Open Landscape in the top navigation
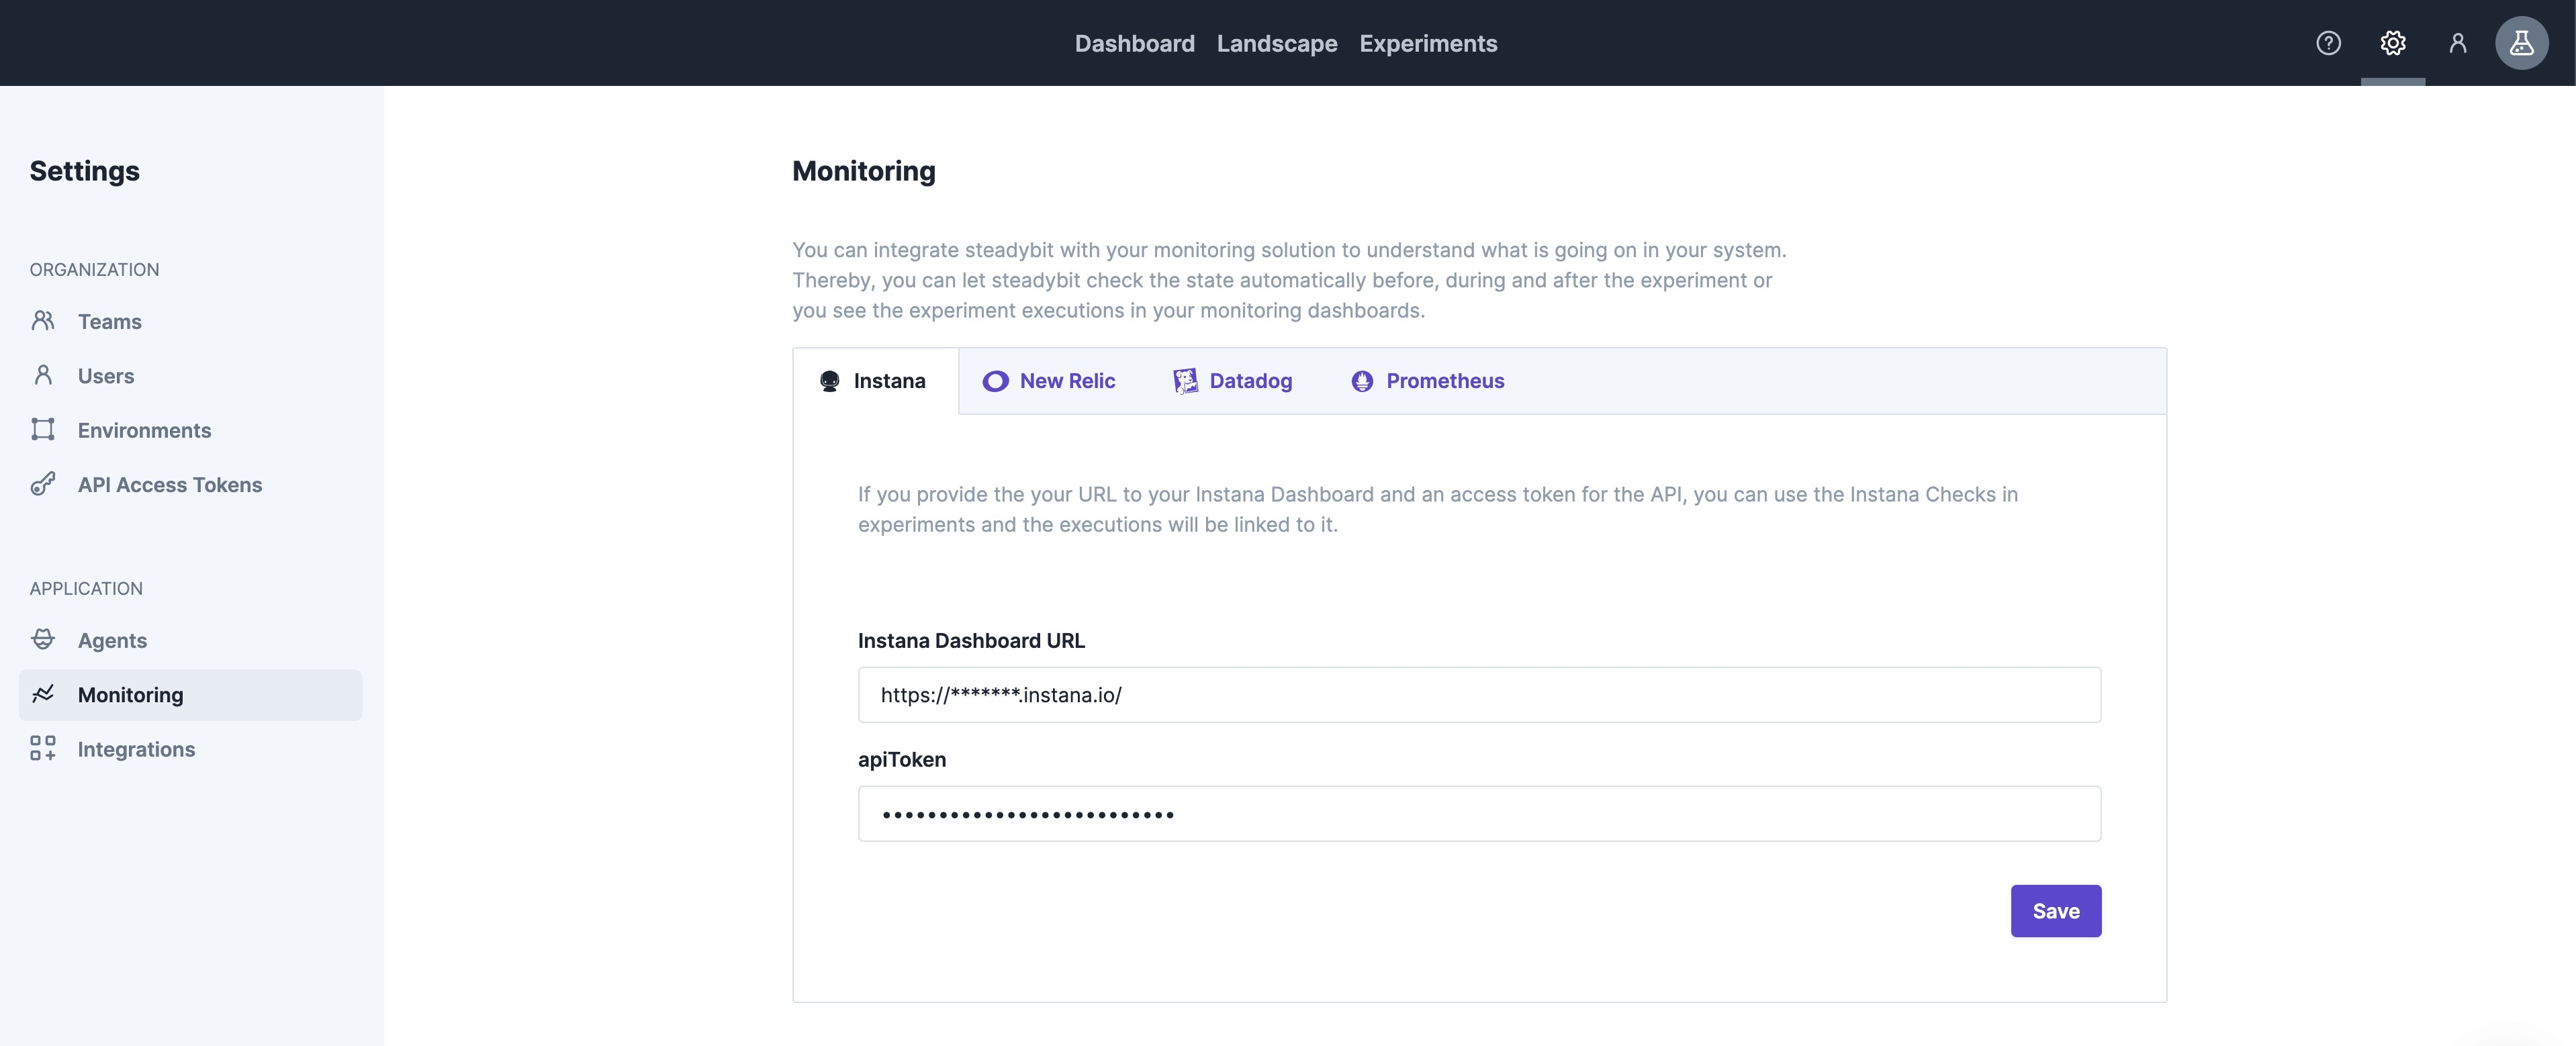Viewport: 2576px width, 1046px height. click(1276, 43)
